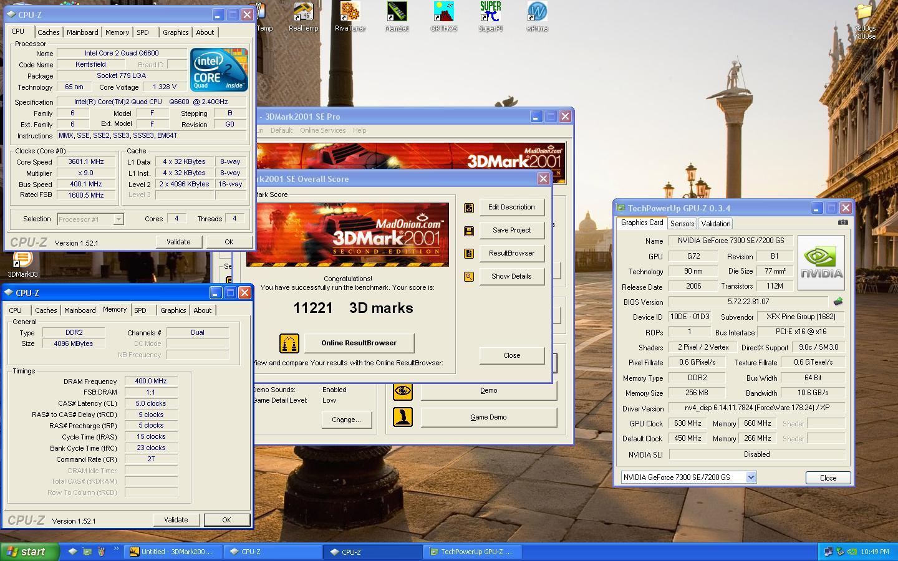This screenshot has width=898, height=561.
Task: Click the GPU Clock 630 MHz field
Action: [x=689, y=423]
